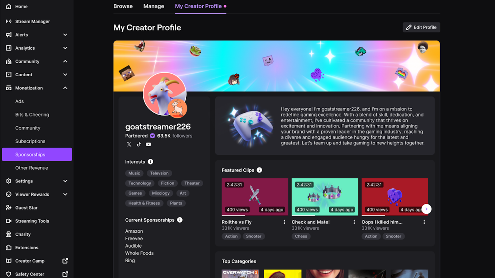Open the TikTok social link icon
Viewport: 495px width, 278px height.
pos(139,144)
